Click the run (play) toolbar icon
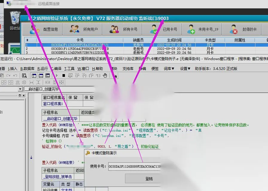 [57, 76]
